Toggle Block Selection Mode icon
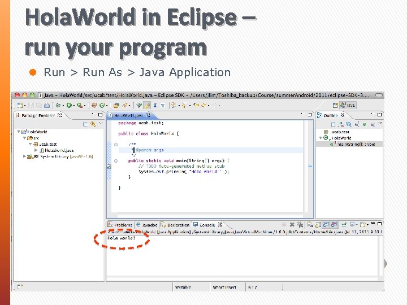Image resolution: width=407 pixels, height=305 pixels. (x=155, y=105)
